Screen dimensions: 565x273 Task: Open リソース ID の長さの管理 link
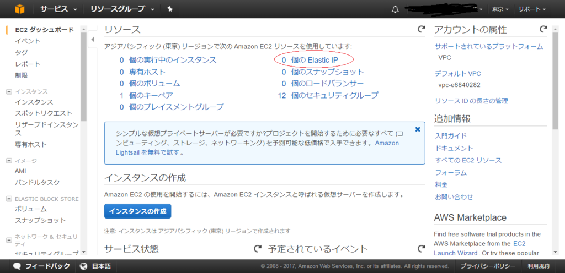pos(471,101)
